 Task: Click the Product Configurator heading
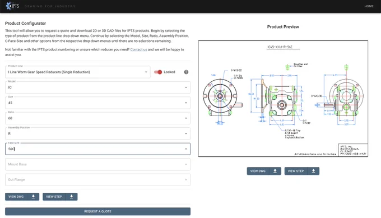(x=26, y=24)
